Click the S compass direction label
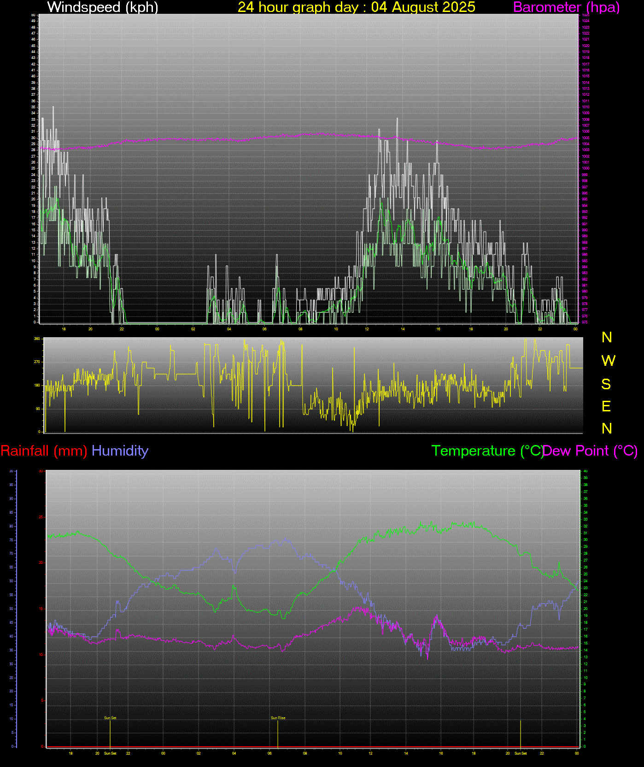644x767 pixels. tap(606, 384)
